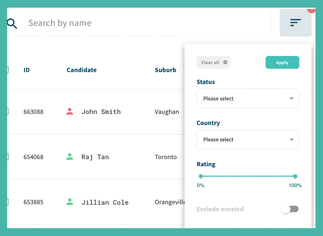Tick the checkbox for candidate 663088
323x236 pixels.
tap(8, 112)
